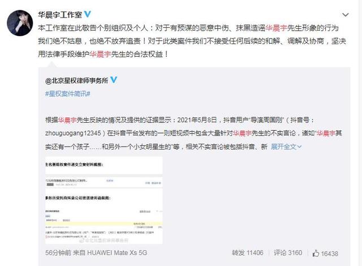Image resolution: width=362 pixels, height=266 pixels.
Task: Click HUAWEI Mate Xs 5G source link
Action: tap(117, 253)
